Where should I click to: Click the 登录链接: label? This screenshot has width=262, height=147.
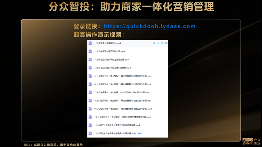pyautogui.click(x=87, y=26)
